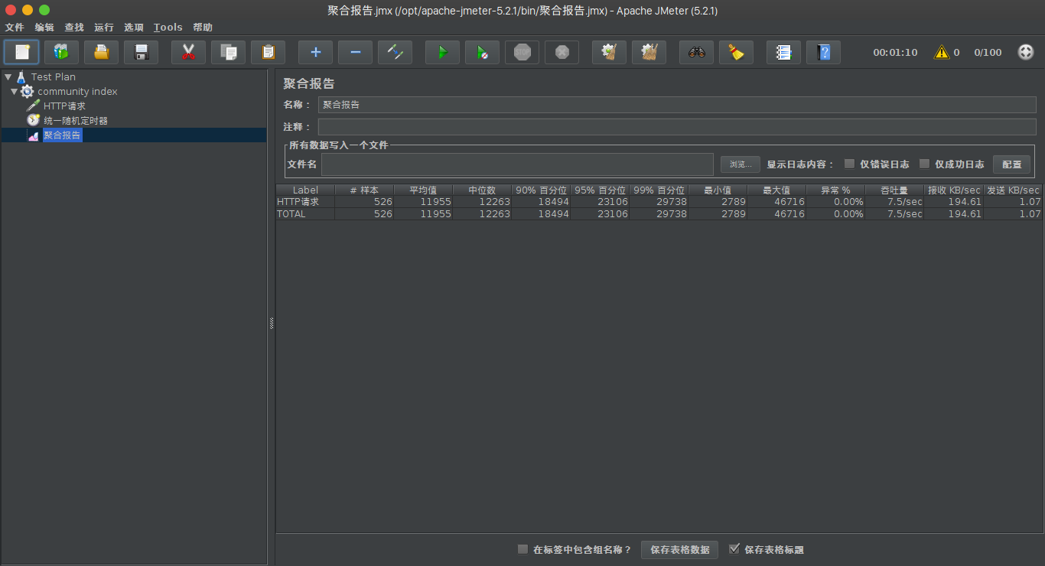Click the 注释 input field

(677, 127)
